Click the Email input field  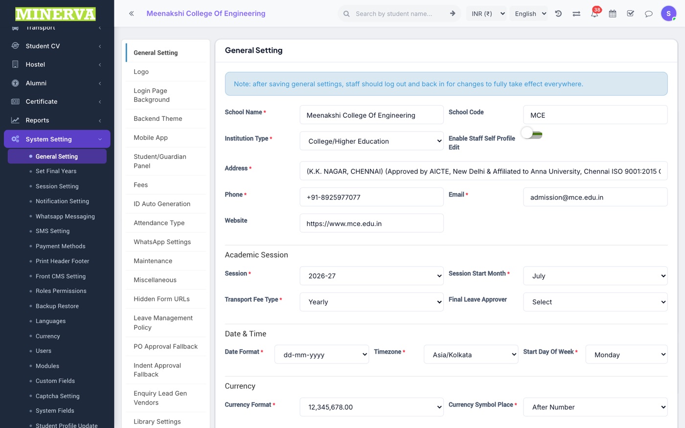[x=595, y=197]
